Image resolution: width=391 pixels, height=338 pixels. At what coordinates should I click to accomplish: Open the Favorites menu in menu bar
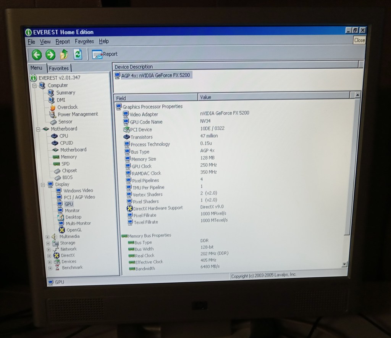click(x=84, y=42)
